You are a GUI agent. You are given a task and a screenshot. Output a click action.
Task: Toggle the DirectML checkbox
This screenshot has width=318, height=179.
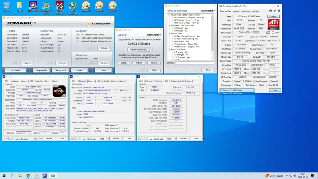point(270,81)
